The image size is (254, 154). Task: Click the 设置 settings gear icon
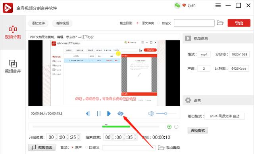[188, 100]
